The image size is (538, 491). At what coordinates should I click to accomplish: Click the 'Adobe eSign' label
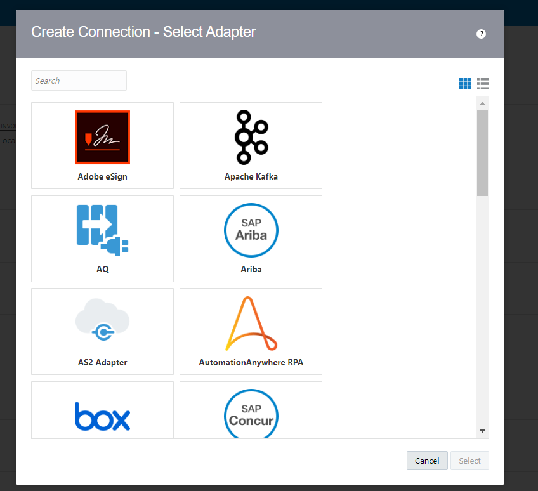click(102, 177)
